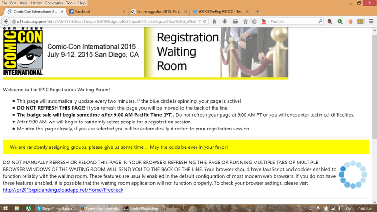Image resolution: width=377 pixels, height=212 pixels.
Task: Open the Tools menu
Action: [x=70, y=3]
